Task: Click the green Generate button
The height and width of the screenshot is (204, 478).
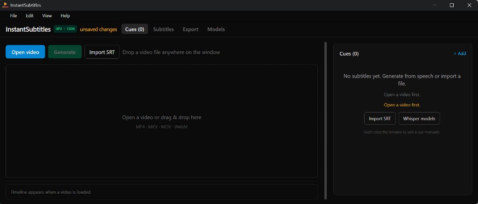Action: click(x=64, y=52)
